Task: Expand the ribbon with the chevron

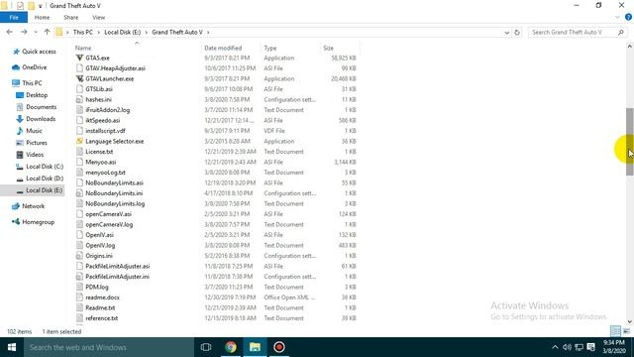Action: (x=617, y=18)
